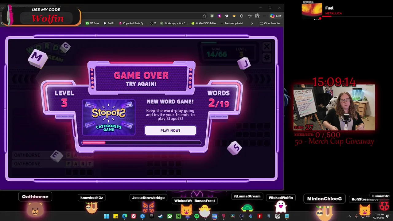Open Microsoft Edge from the taskbar
393x221 pixels.
coord(124,216)
